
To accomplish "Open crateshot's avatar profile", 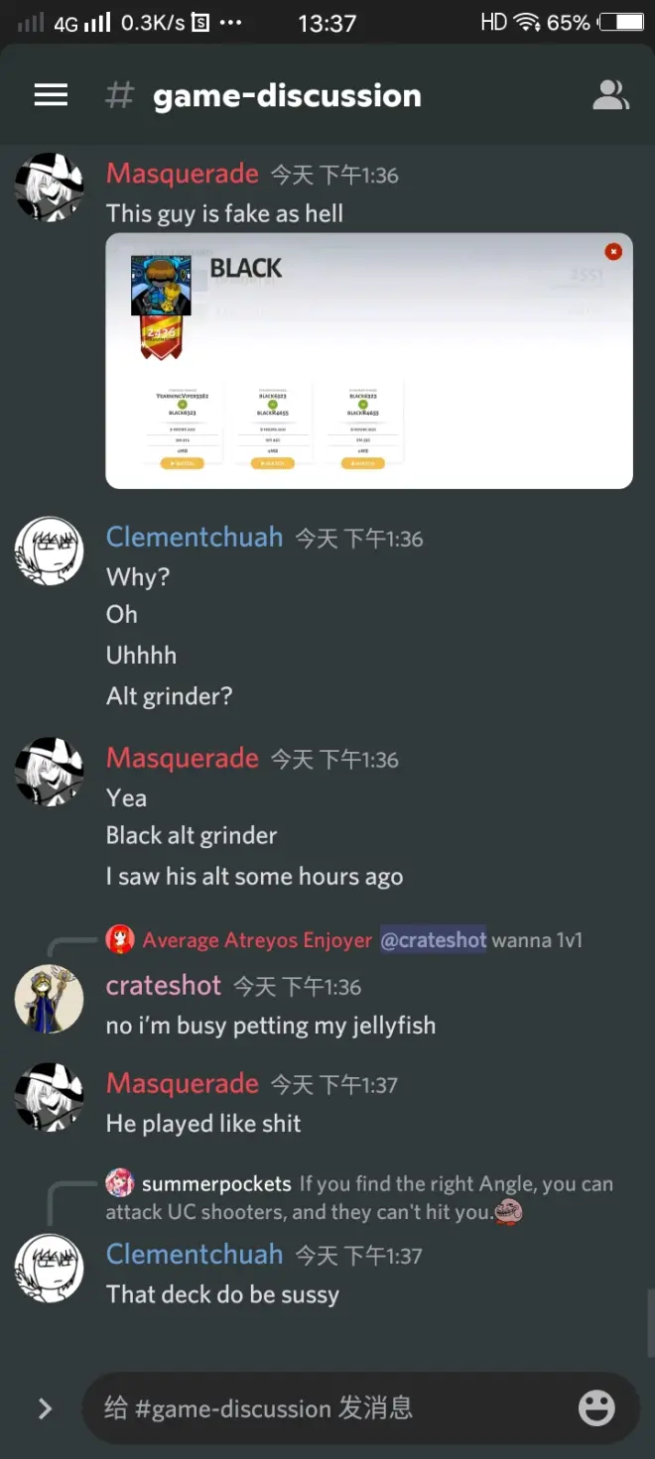I will point(50,999).
